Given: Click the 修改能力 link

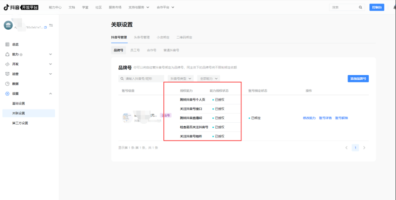Looking at the screenshot, I should [309, 118].
